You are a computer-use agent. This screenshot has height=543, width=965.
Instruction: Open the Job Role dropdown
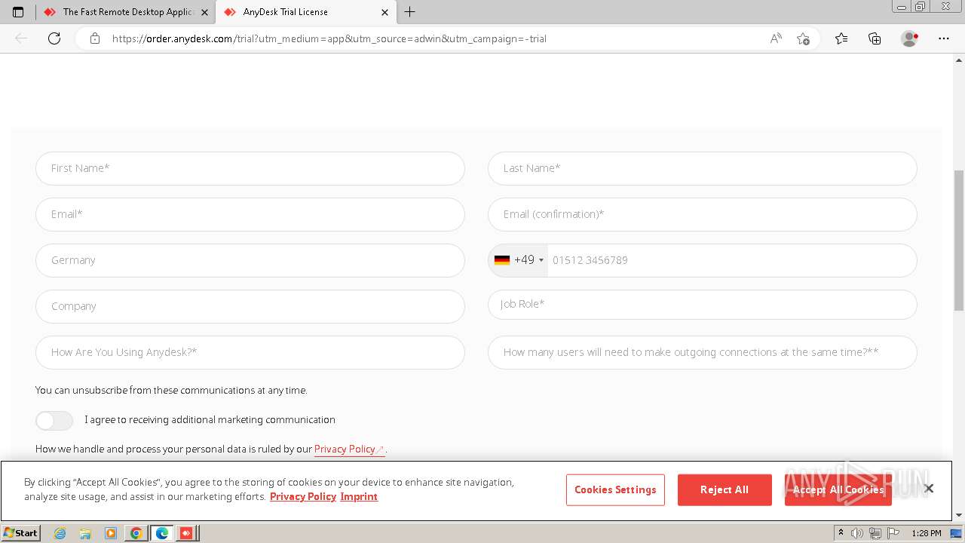(x=703, y=305)
